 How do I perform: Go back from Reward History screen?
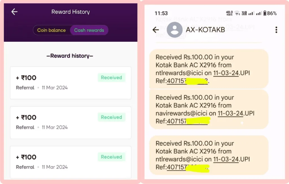pos(14,12)
